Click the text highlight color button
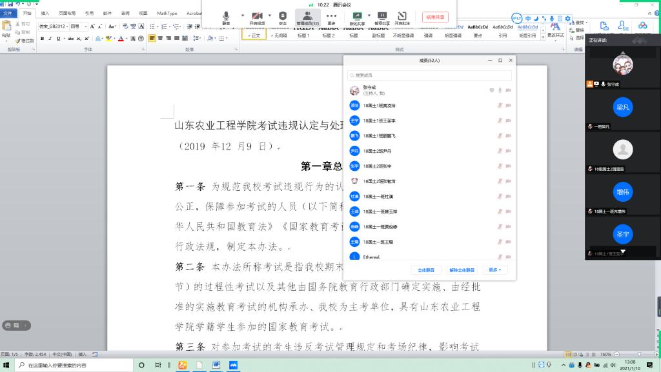The height and width of the screenshot is (372, 661). (110, 38)
